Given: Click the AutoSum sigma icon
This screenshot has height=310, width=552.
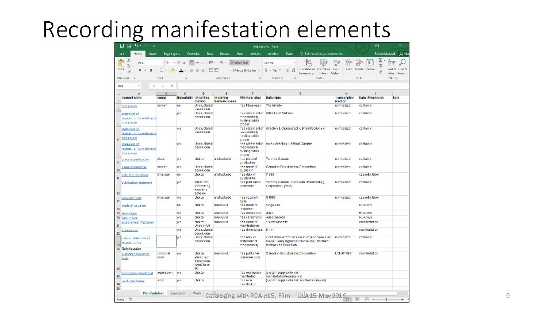Looking at the screenshot, I should pyautogui.click(x=381, y=60).
